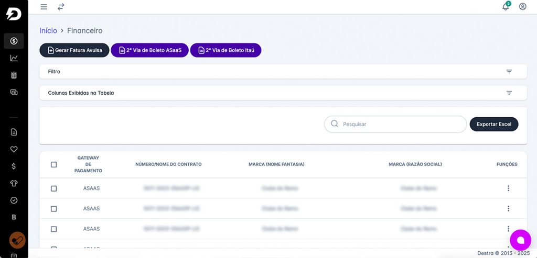The image size is (537, 258).
Task: Click the heart icon in sidebar
Action: pos(14,149)
